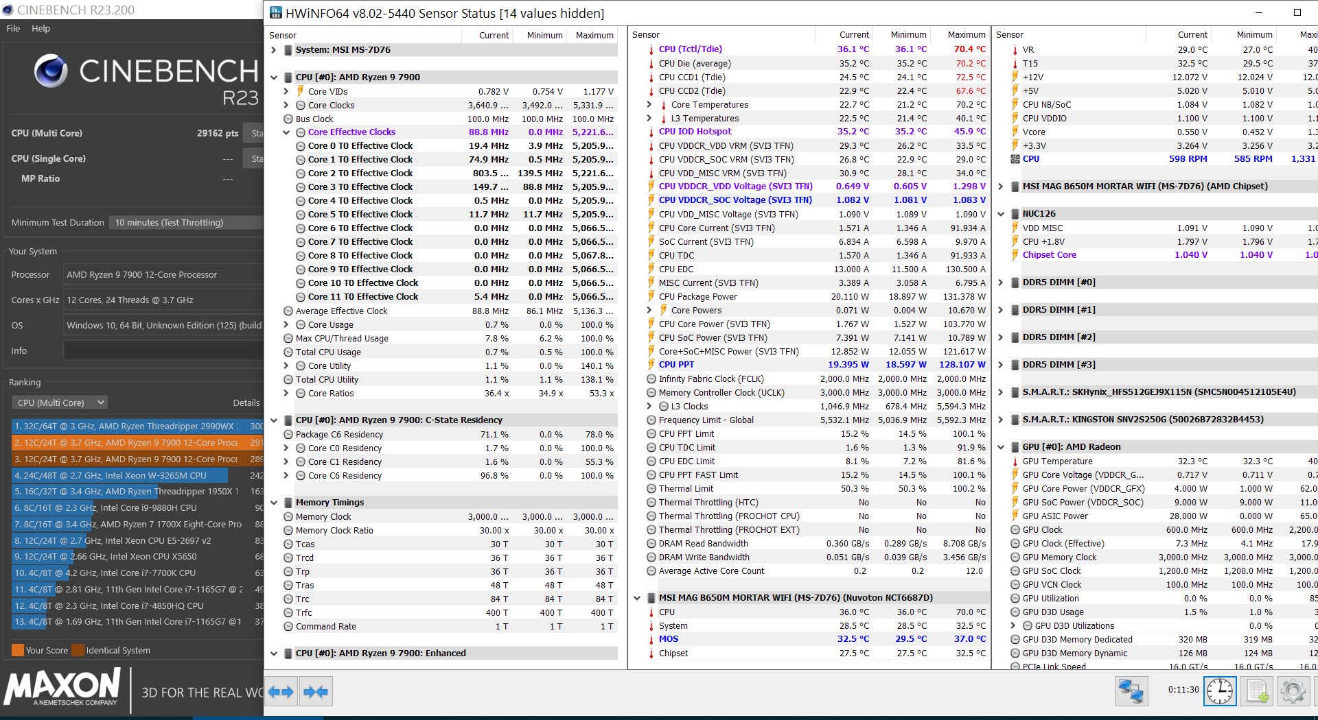The width and height of the screenshot is (1318, 720).
Task: Open the Help menu in Cinebench
Action: 41,29
